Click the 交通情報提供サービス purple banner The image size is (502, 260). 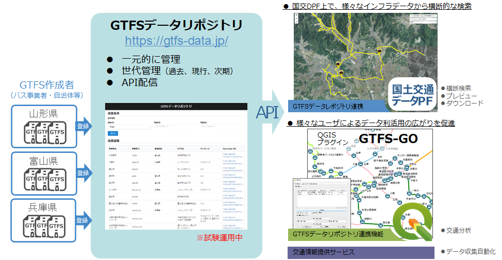point(361,252)
